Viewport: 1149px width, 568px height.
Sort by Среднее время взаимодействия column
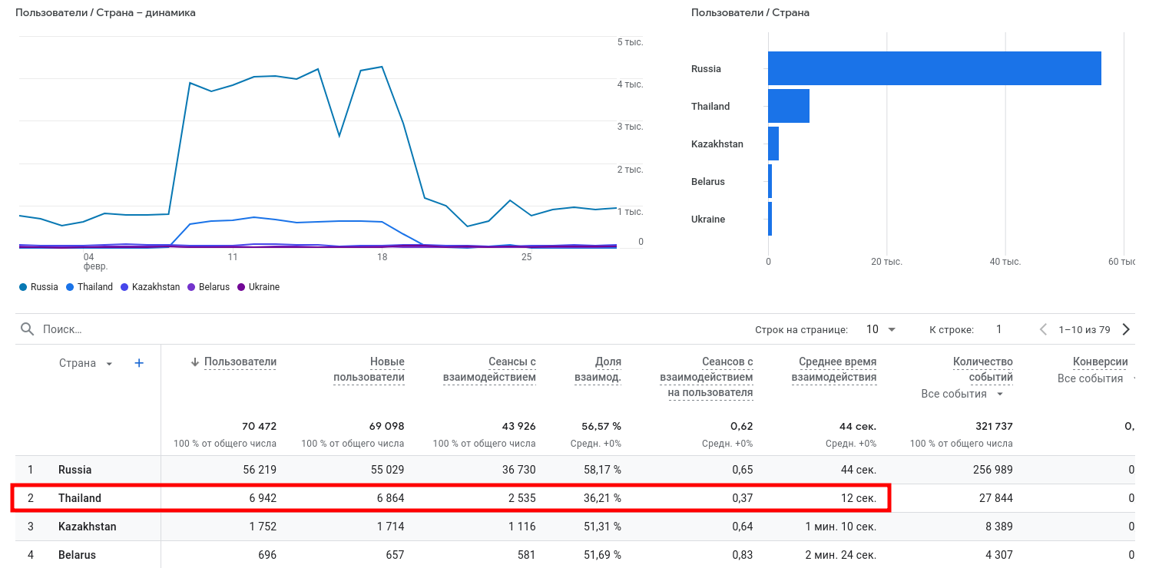click(834, 369)
